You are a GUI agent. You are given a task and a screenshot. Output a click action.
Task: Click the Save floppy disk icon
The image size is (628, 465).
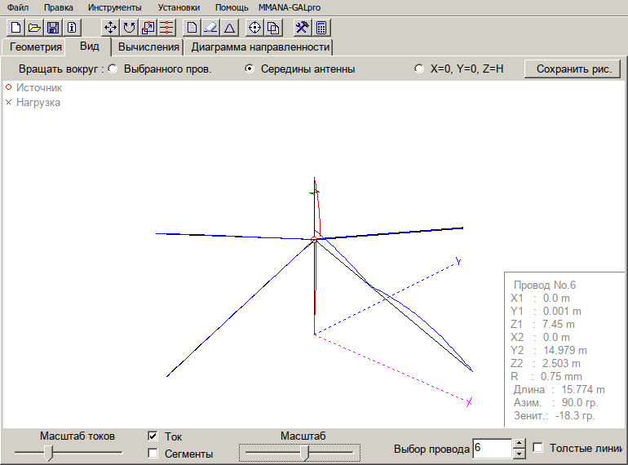pyautogui.click(x=53, y=27)
